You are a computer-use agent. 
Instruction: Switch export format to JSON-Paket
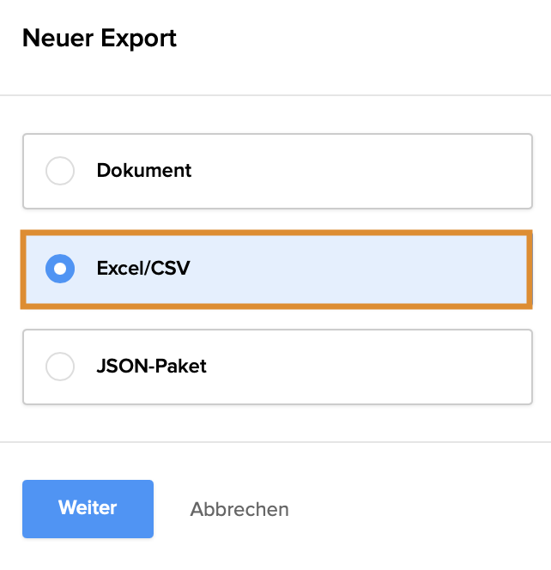click(x=60, y=367)
